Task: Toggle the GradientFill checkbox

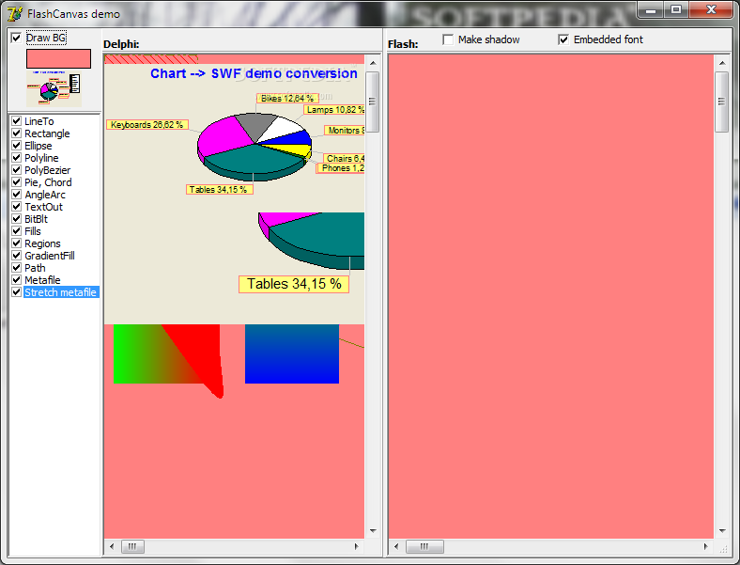Action: click(x=17, y=256)
